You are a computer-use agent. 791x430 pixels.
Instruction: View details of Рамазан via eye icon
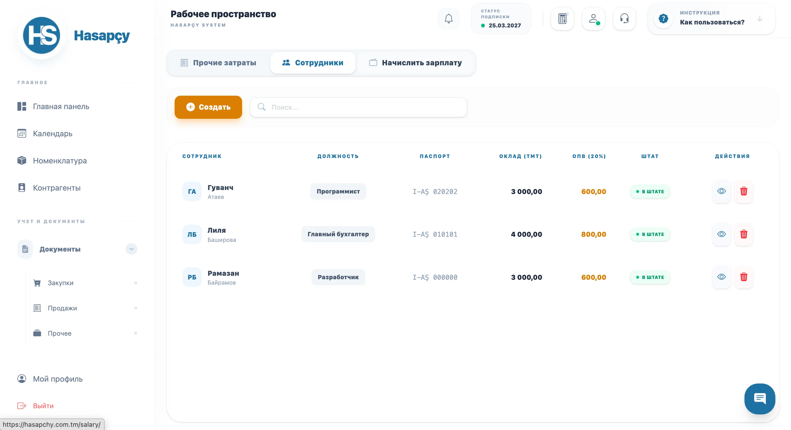[x=721, y=277]
